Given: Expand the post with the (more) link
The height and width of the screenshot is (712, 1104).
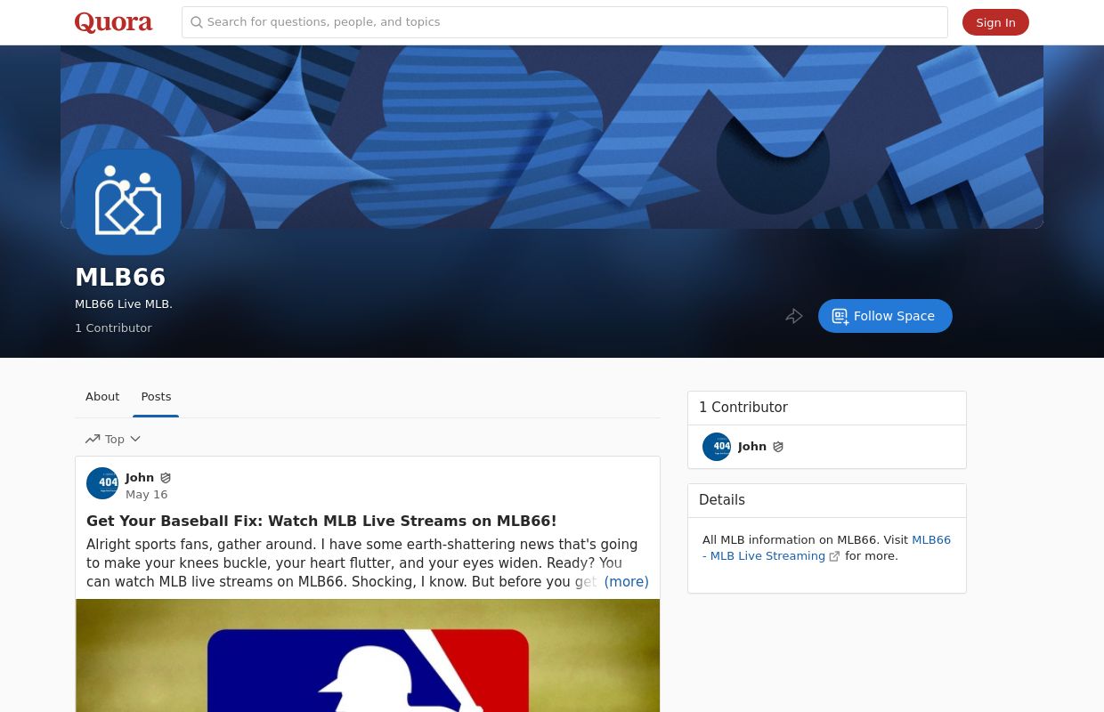Looking at the screenshot, I should [x=626, y=582].
